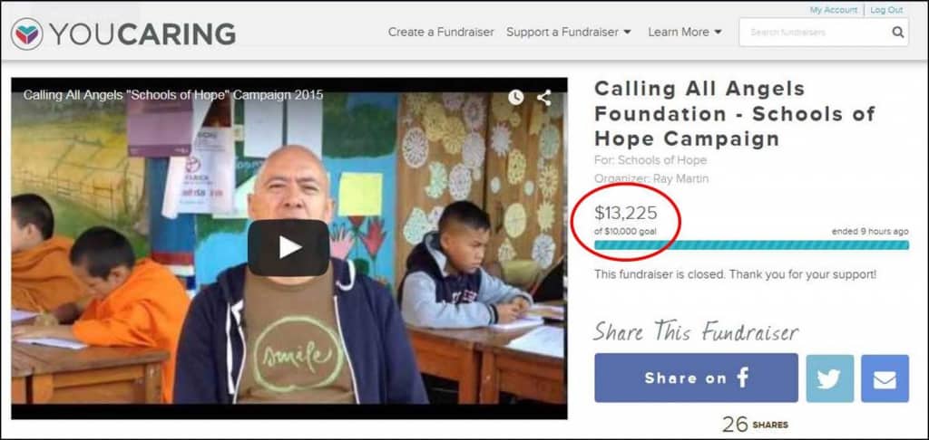Click the YOUCARING wordmark text
The image size is (929, 440).
142,33
